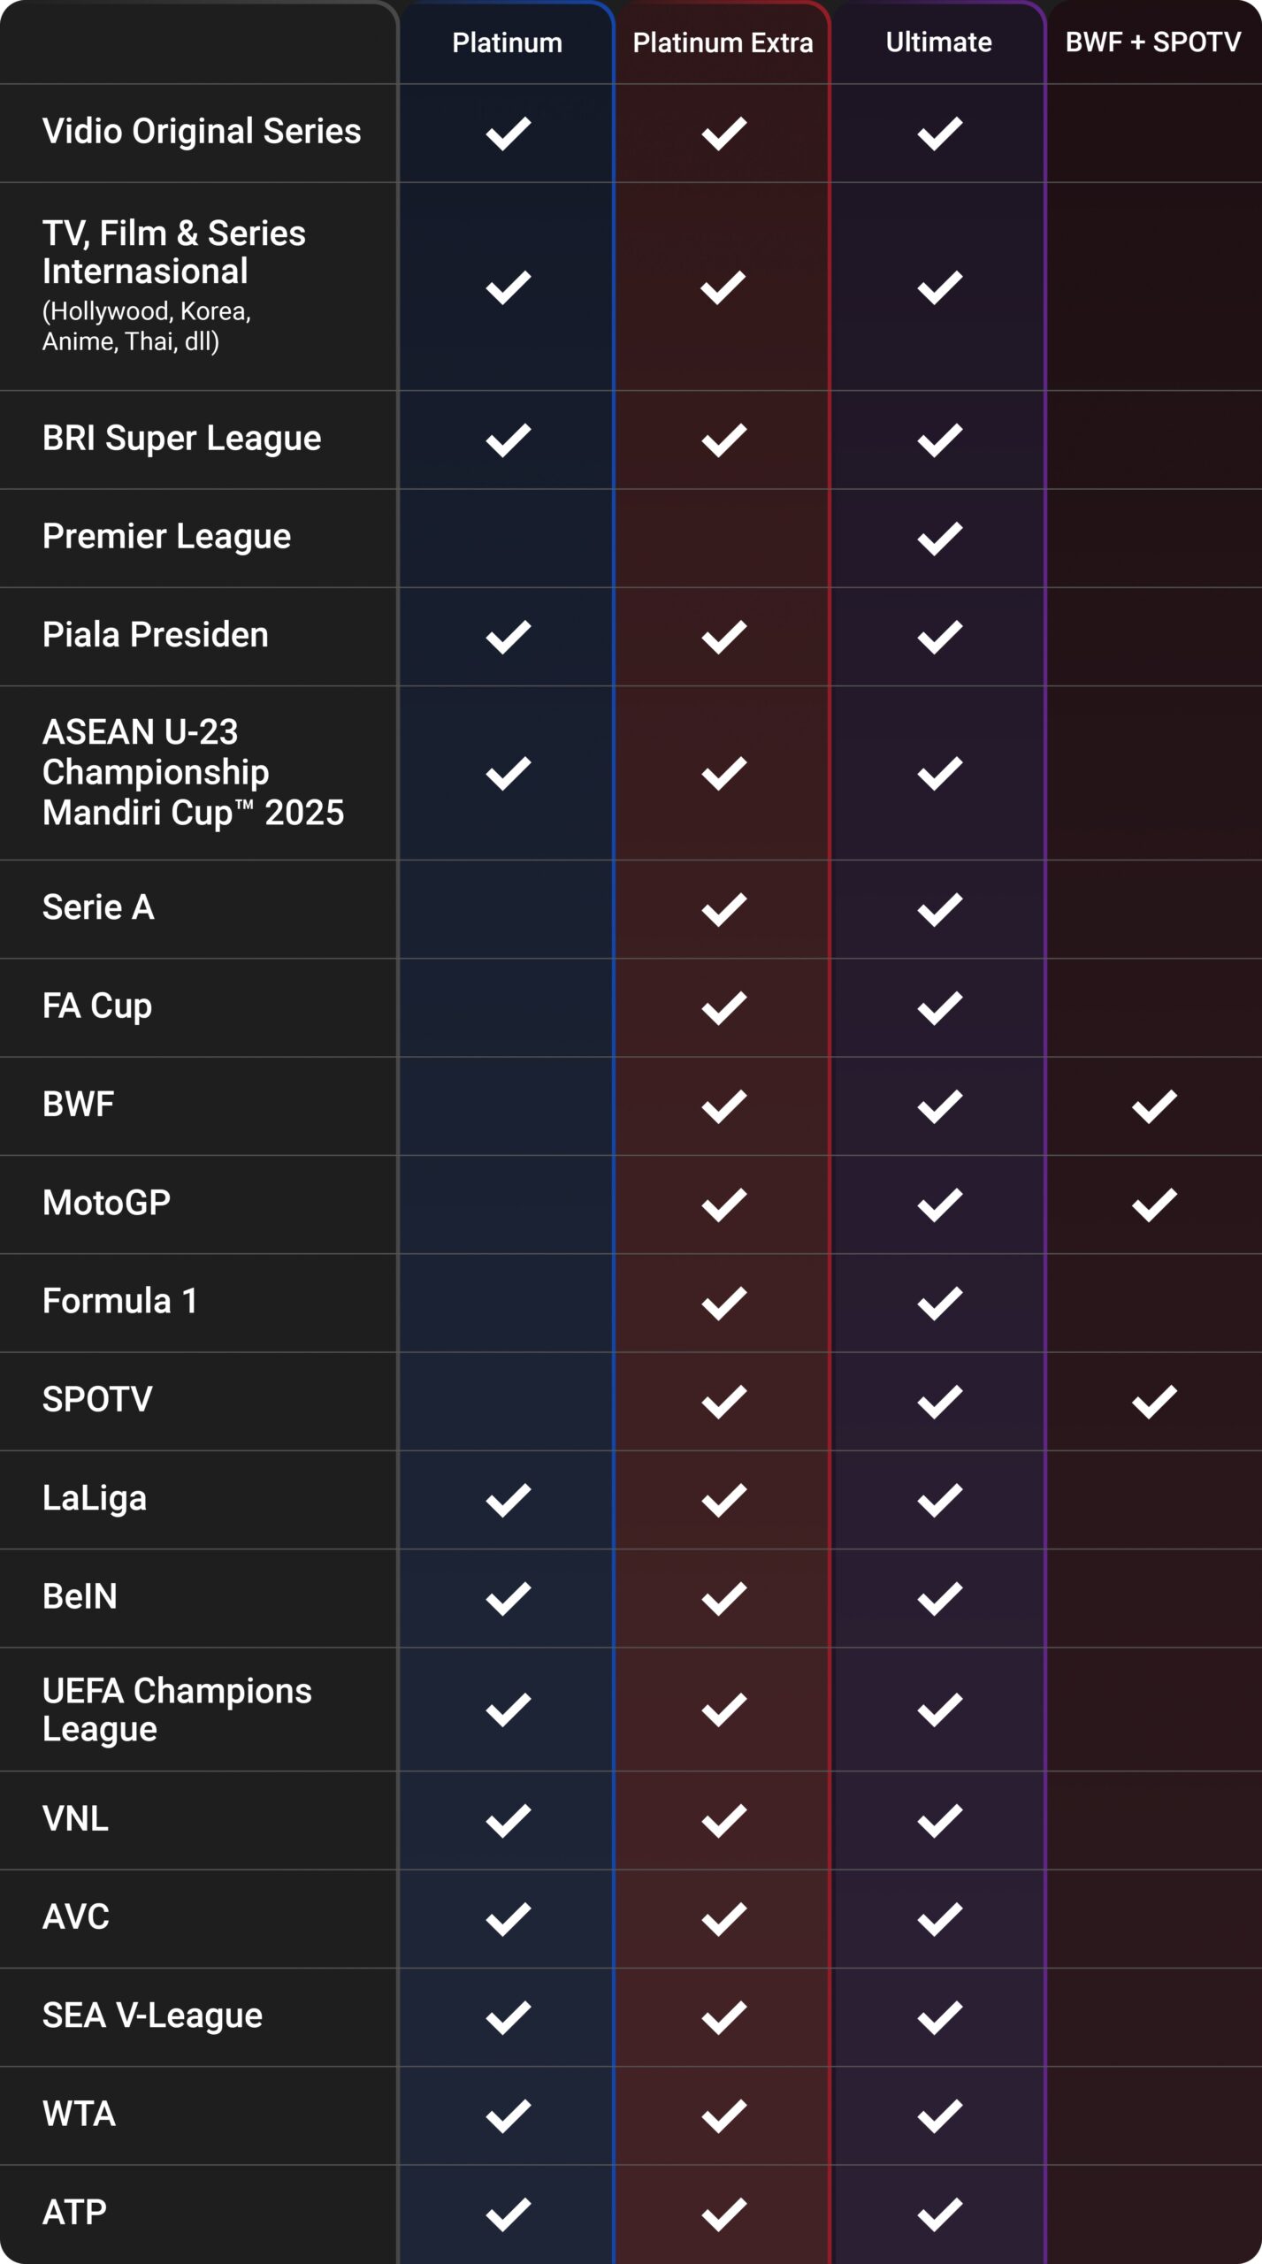Click the ASEAN U-23 Championship label
This screenshot has height=2264, width=1262.
pos(193,772)
